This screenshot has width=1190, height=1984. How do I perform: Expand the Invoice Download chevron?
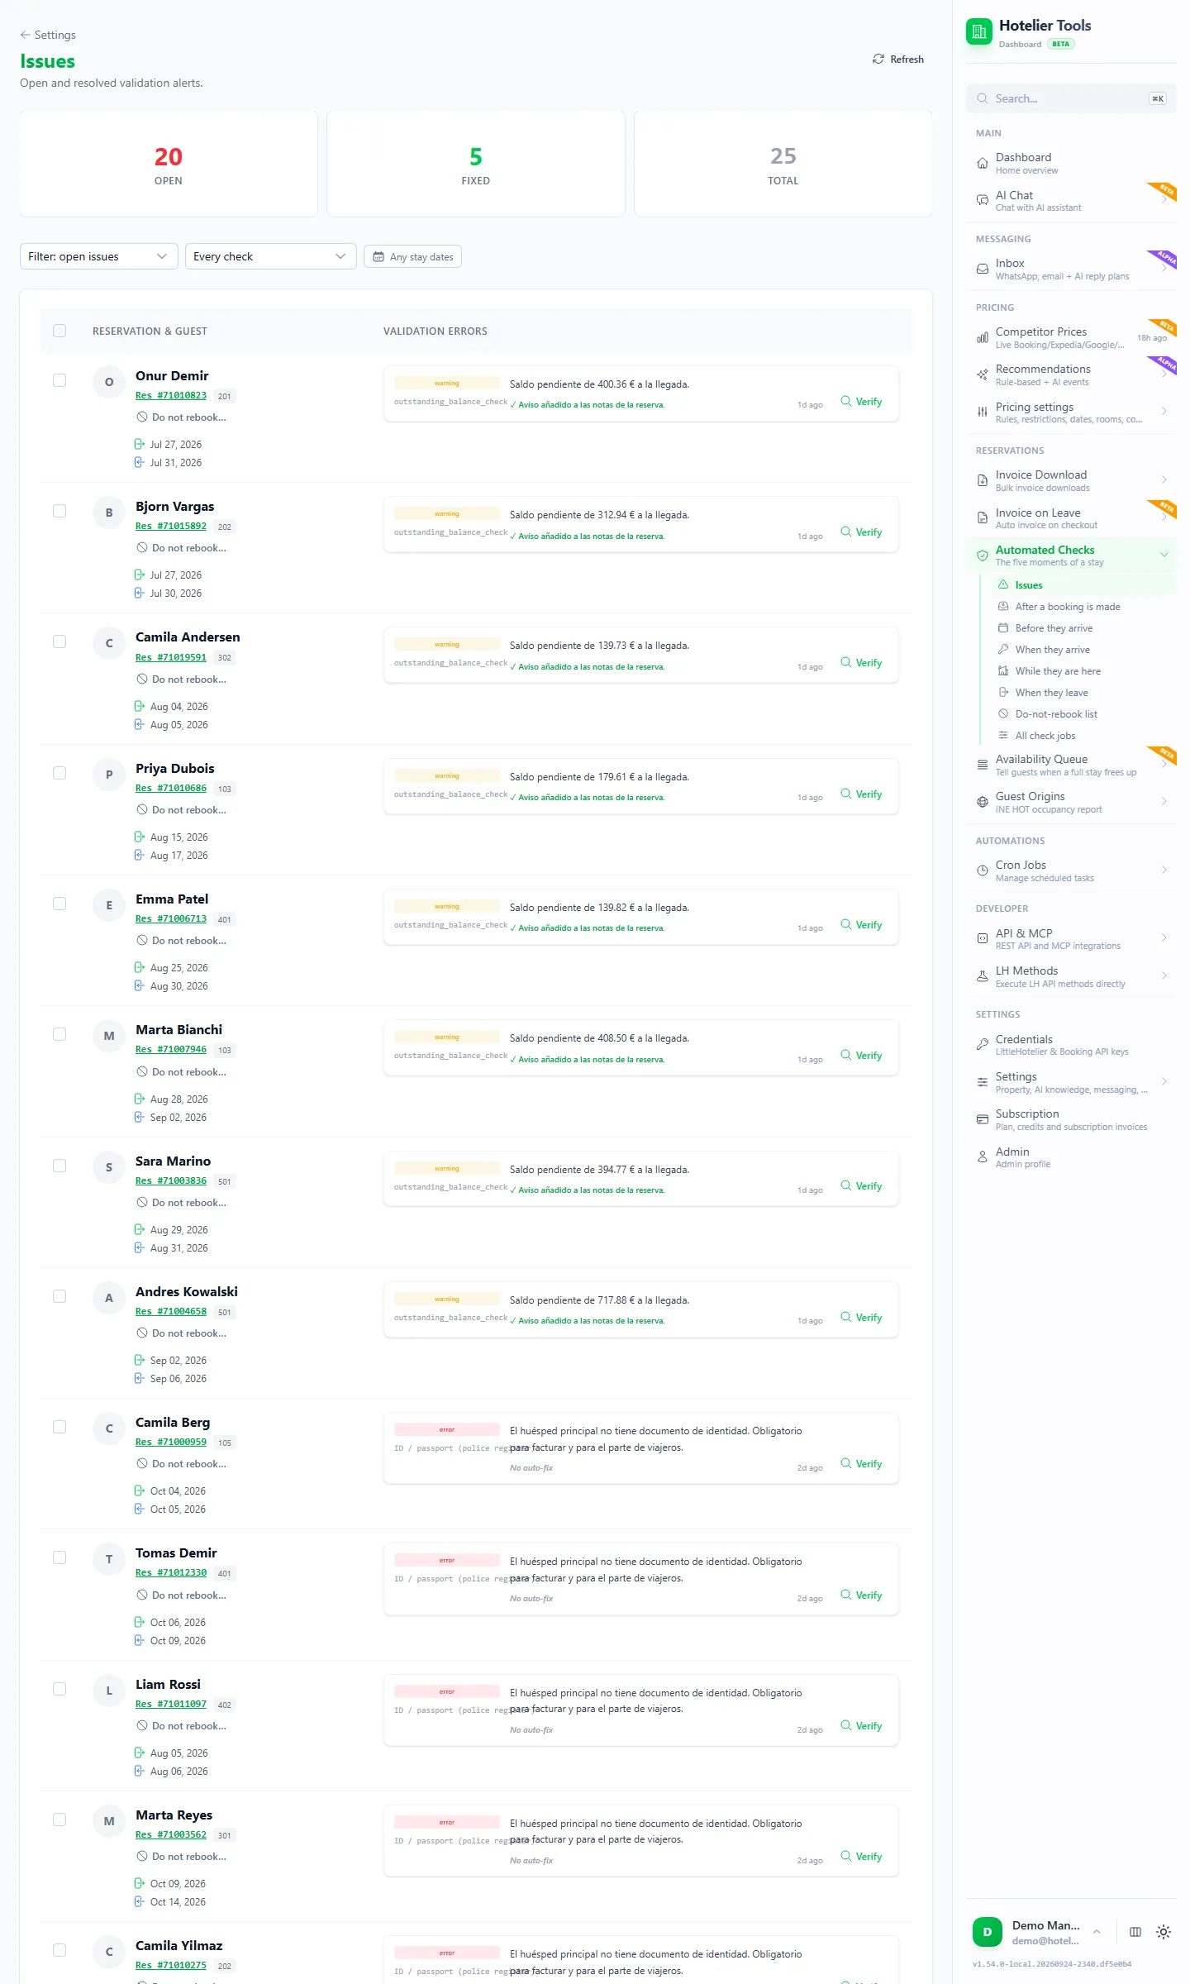[x=1164, y=479]
